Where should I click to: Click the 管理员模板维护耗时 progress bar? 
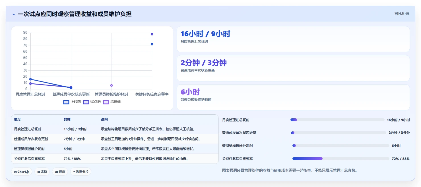point(341,146)
